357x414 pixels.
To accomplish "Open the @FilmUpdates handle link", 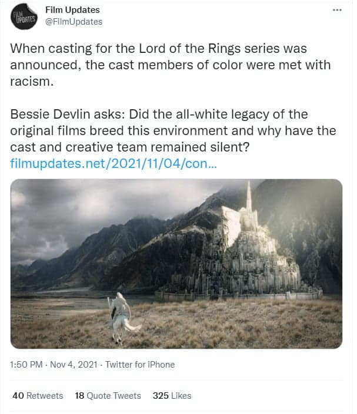I will 74,22.
